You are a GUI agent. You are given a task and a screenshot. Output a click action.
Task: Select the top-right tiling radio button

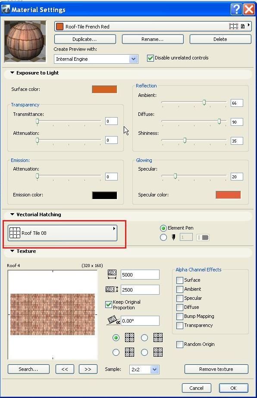(x=144, y=338)
